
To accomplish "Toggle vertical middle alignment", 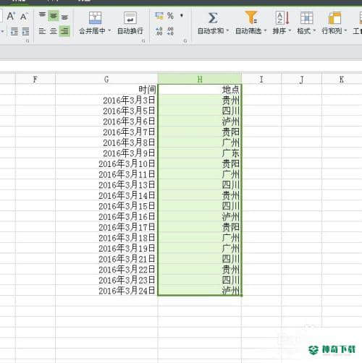I will coord(54,16).
